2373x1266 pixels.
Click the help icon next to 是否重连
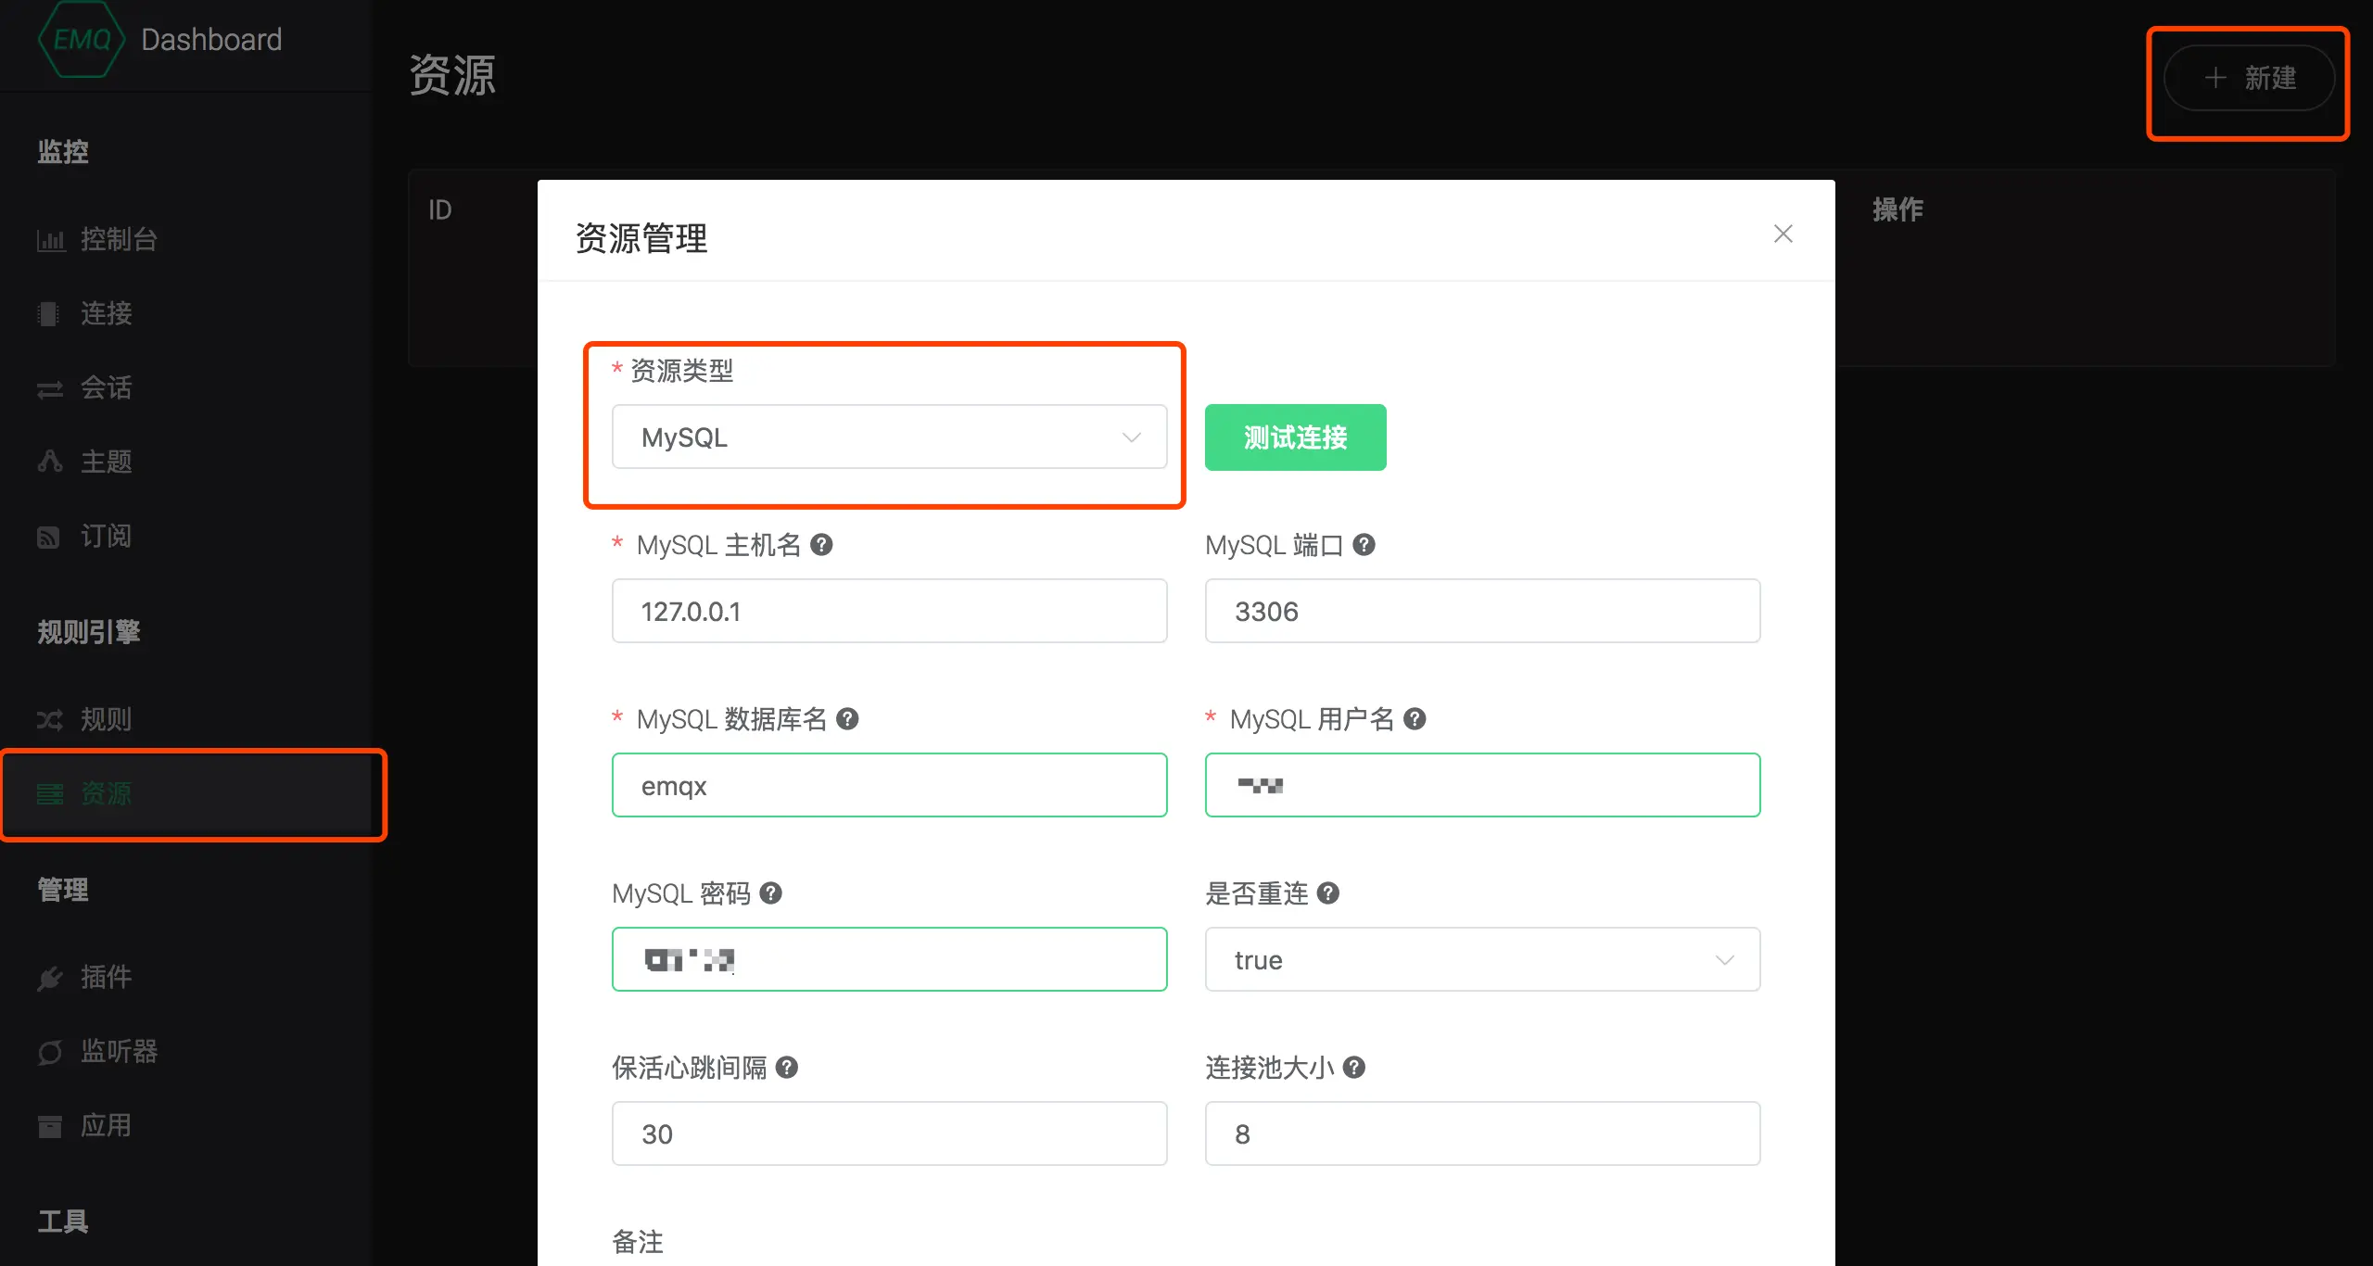click(x=1328, y=893)
